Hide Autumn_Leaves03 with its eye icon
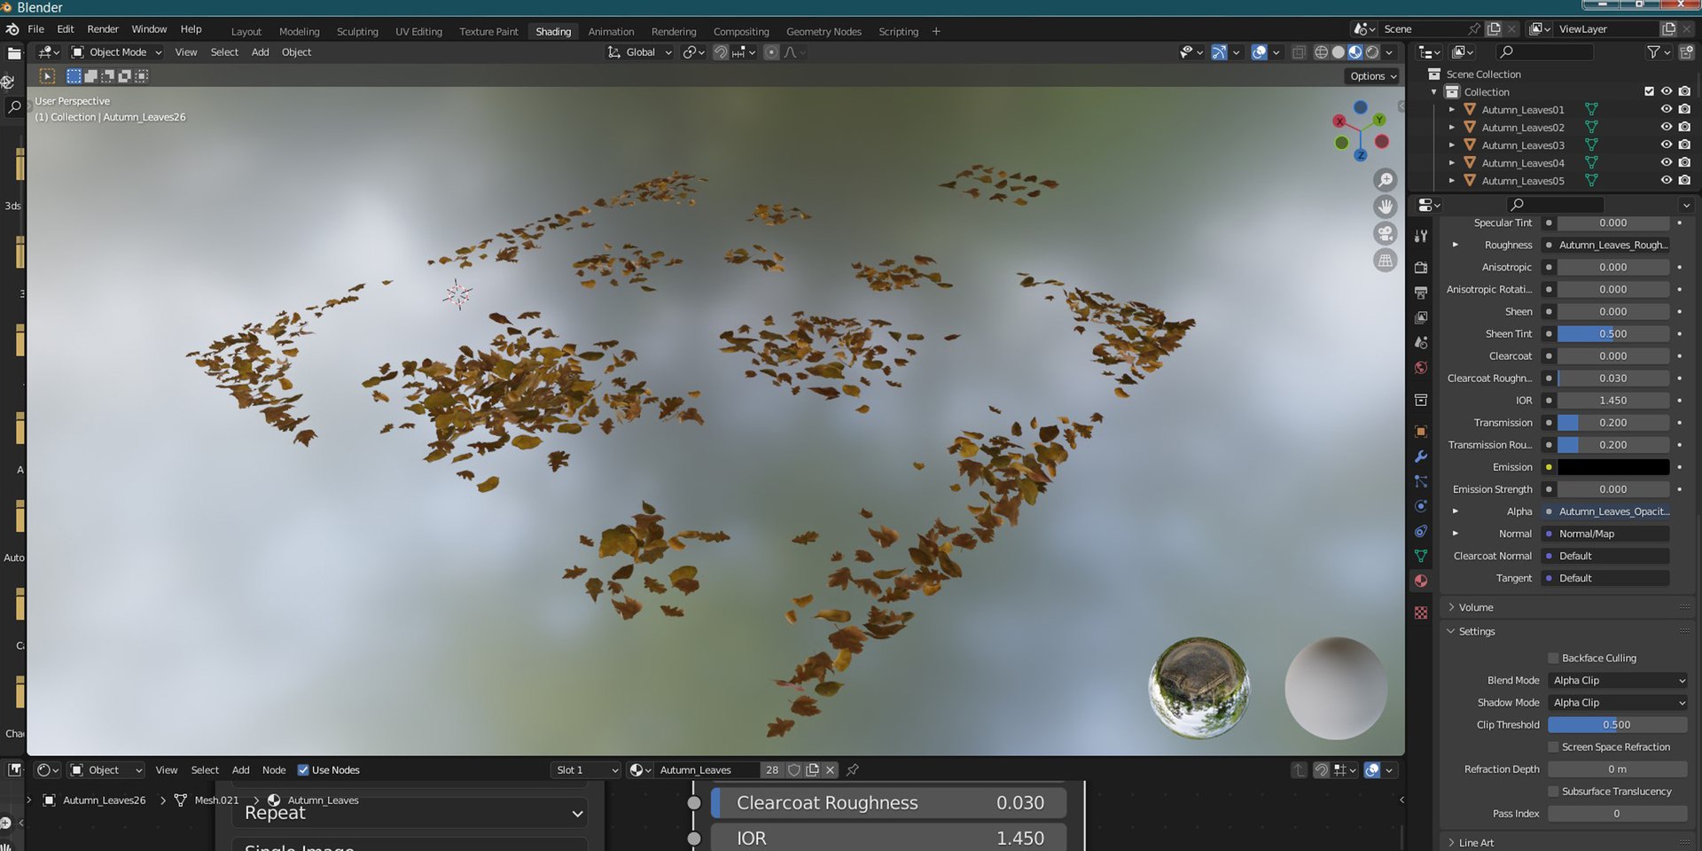Screen dimensions: 1702x851 (x=1667, y=144)
